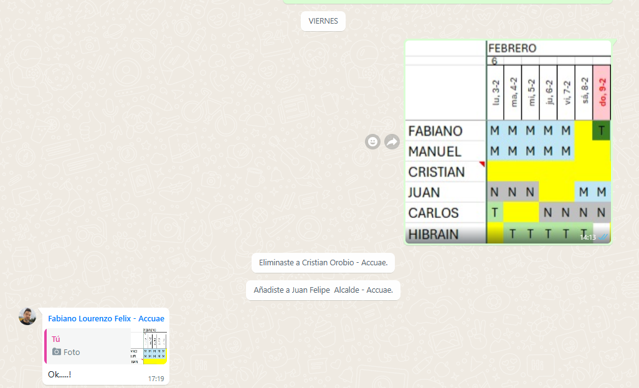Click the sender name Fabiano Lourenzo Felix - Accuae
This screenshot has width=639, height=388.
tap(106, 319)
